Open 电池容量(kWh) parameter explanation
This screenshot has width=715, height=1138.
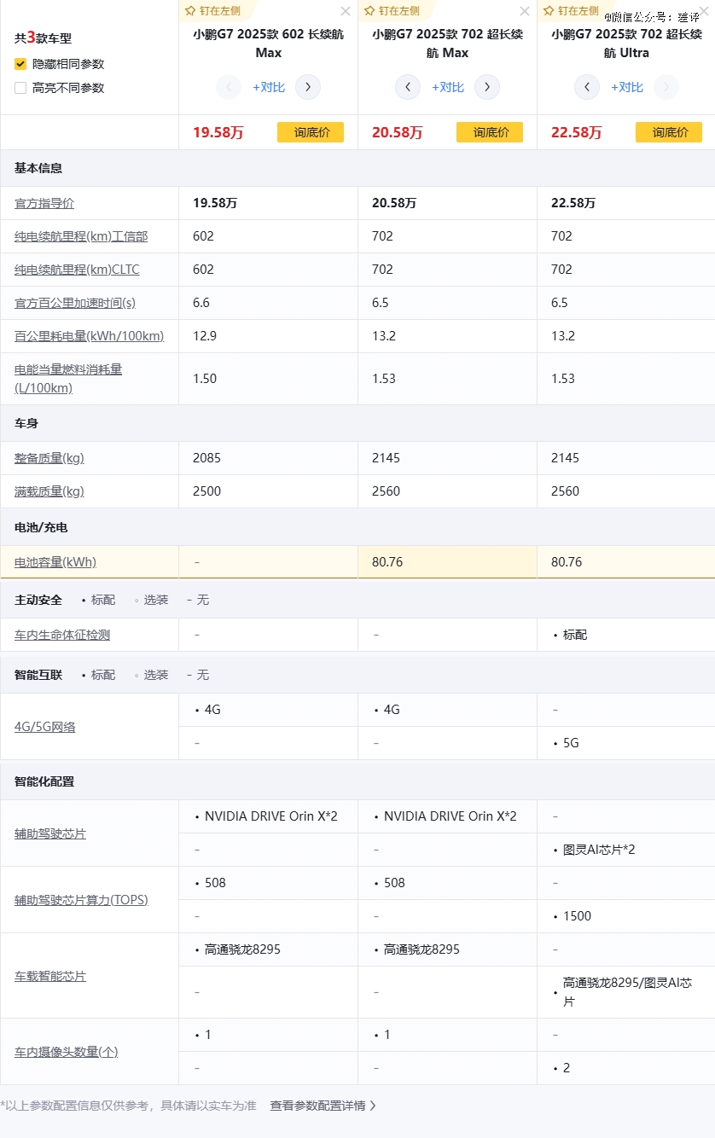pos(55,562)
